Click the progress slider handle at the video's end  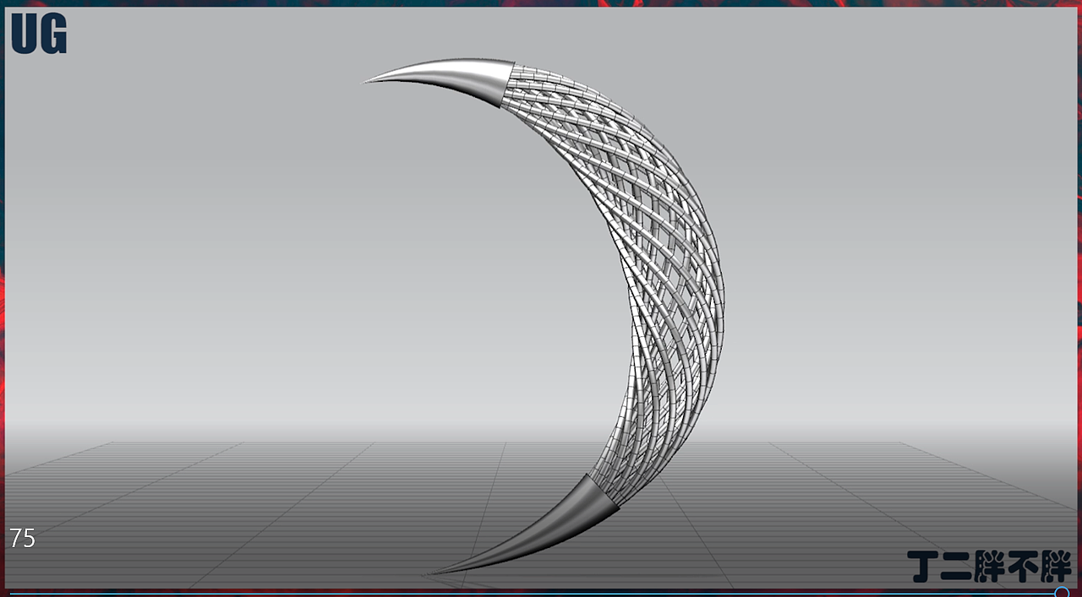point(1062,593)
